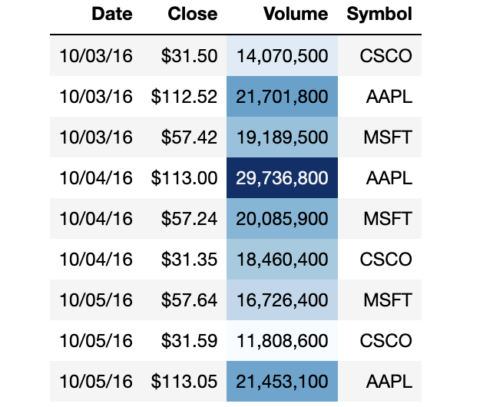Select the $57.42 close value
493x407 pixels.
190,137
